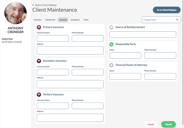184x128 pixels.
Task: Click the Secondary Insurance umbrella icon
Action: click(x=39, y=61)
